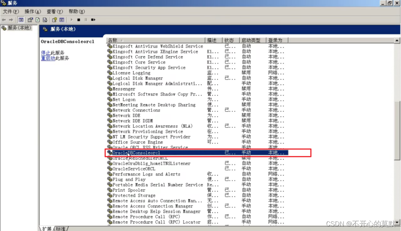Screen dimensions: 401x231
Task: Select Network Location Awareness (NLA) row
Action: [x=197, y=126]
